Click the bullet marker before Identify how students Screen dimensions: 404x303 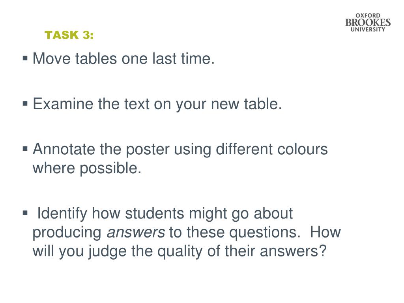[x=25, y=213]
